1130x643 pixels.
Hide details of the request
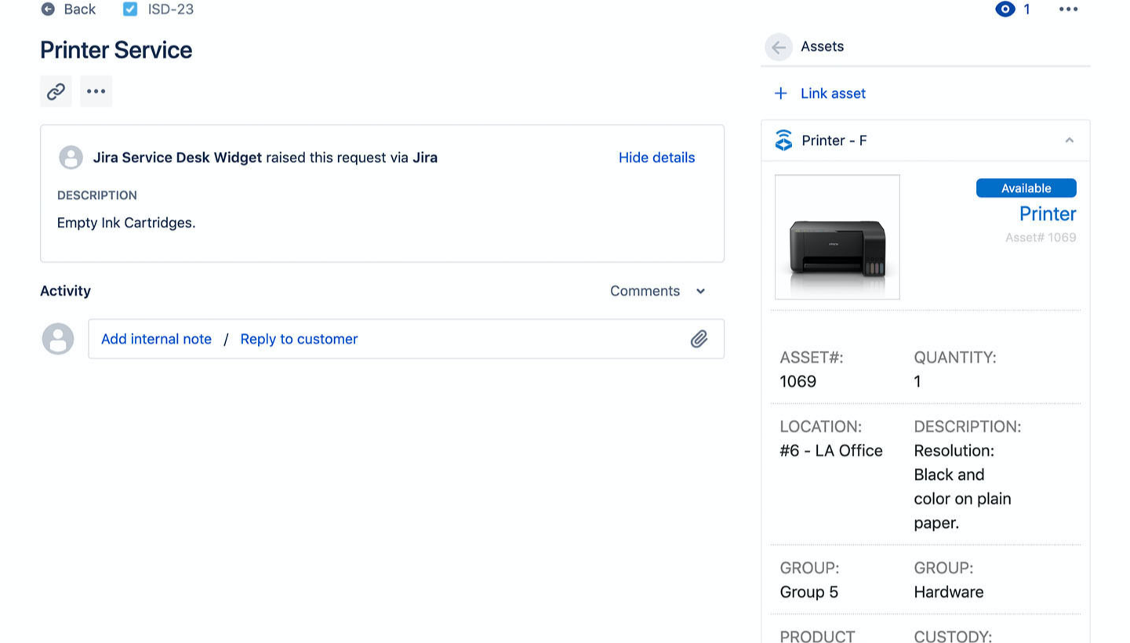coord(656,158)
